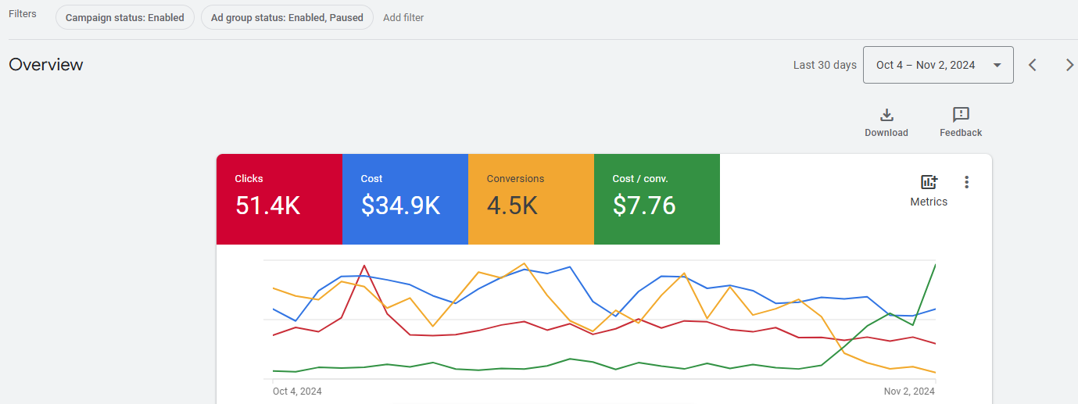Screen dimensions: 1078x404
Task: Go to the next date range
Action: [1069, 65]
